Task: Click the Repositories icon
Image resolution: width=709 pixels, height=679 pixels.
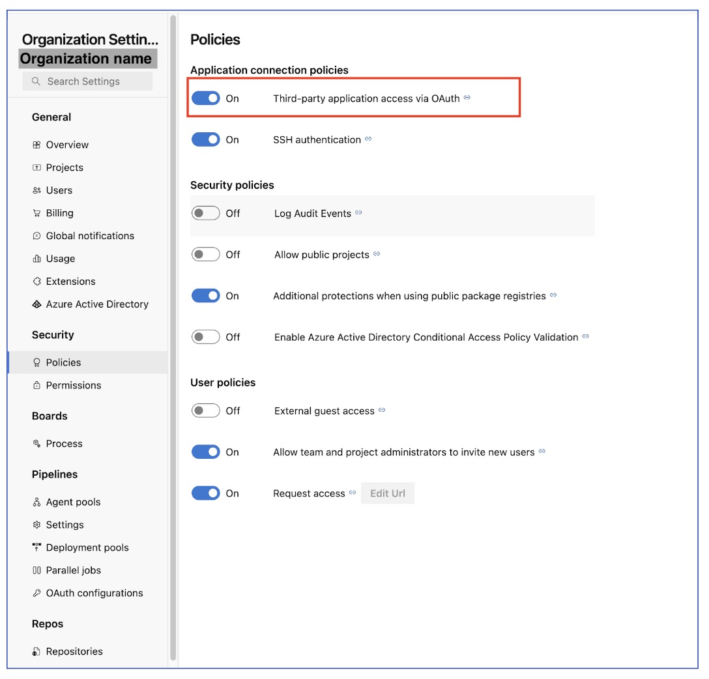Action: point(36,652)
